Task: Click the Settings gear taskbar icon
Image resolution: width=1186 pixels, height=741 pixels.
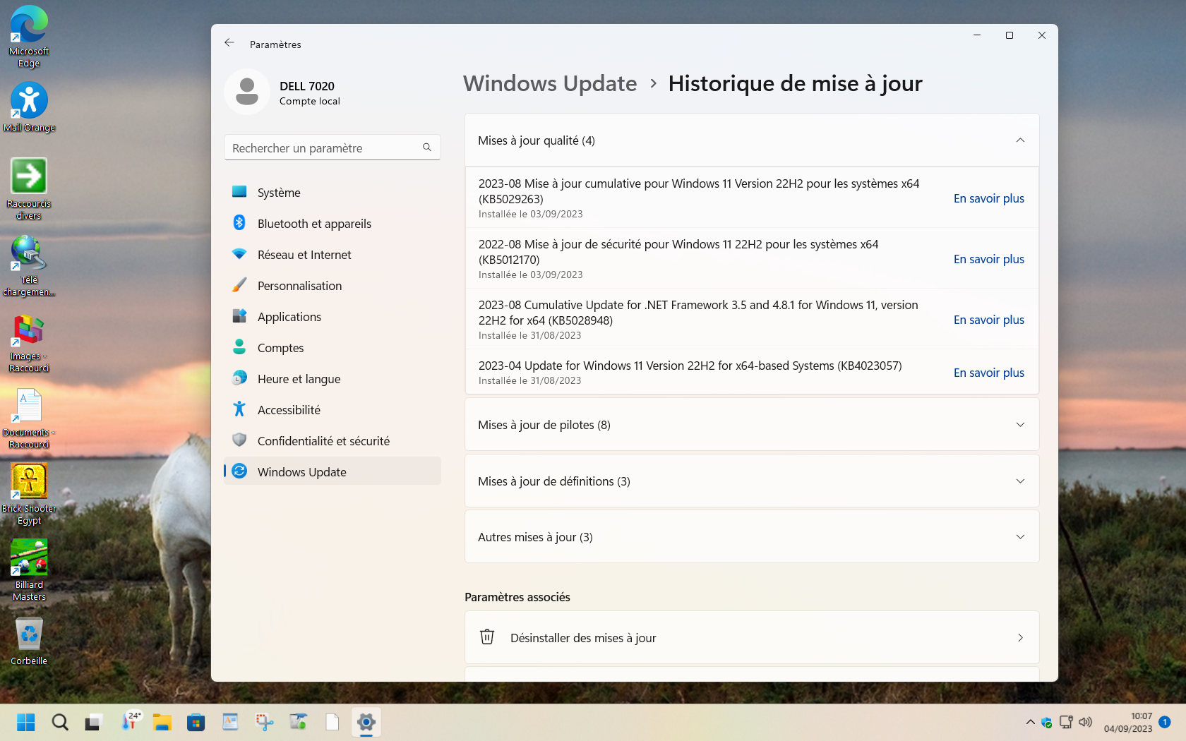Action: click(x=366, y=722)
